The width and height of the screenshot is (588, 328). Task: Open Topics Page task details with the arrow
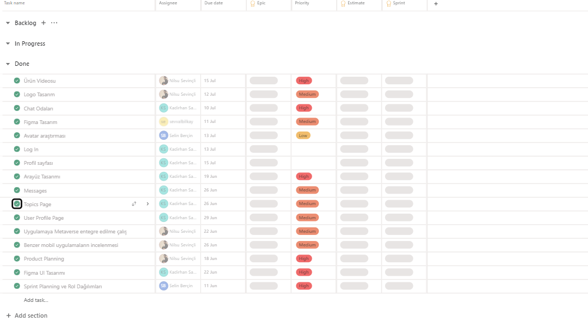tap(147, 203)
